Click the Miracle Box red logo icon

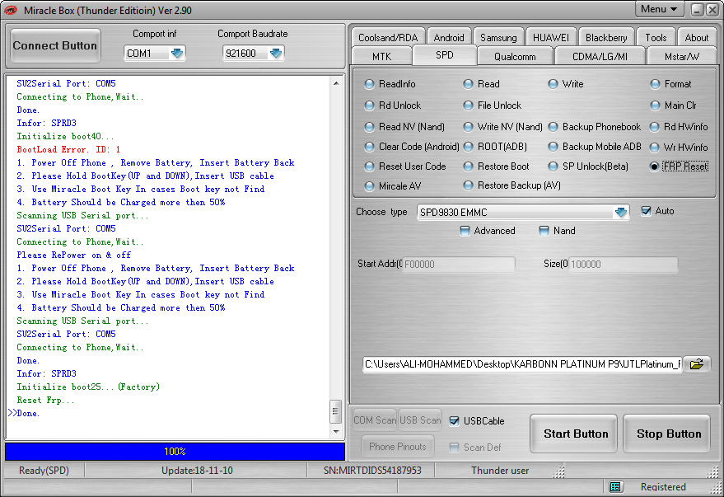[x=11, y=10]
